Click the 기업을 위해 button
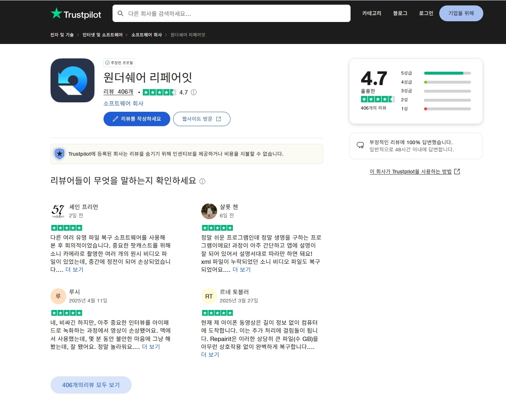 pyautogui.click(x=461, y=13)
